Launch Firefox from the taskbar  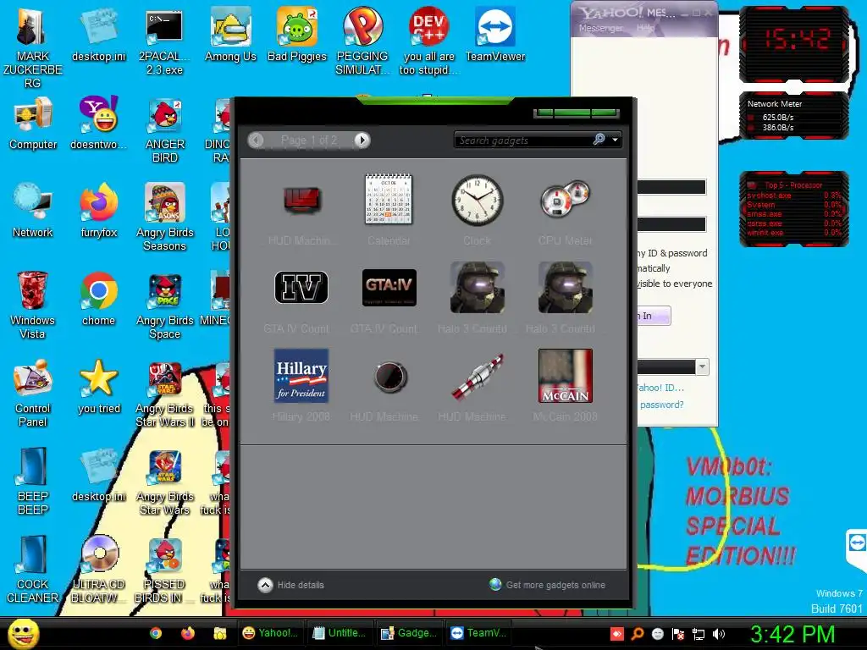pyautogui.click(x=188, y=633)
